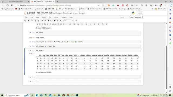Click the Logout button
The height and width of the screenshot is (97, 173).
tap(140, 13)
